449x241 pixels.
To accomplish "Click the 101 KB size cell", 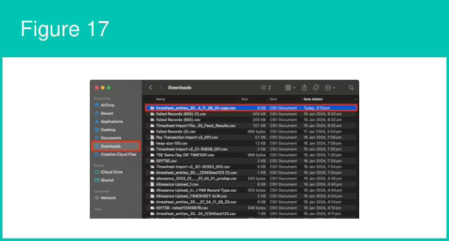I will pos(259,126).
